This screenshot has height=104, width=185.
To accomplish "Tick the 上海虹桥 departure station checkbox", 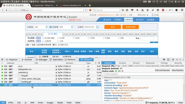I will tap(43, 41).
